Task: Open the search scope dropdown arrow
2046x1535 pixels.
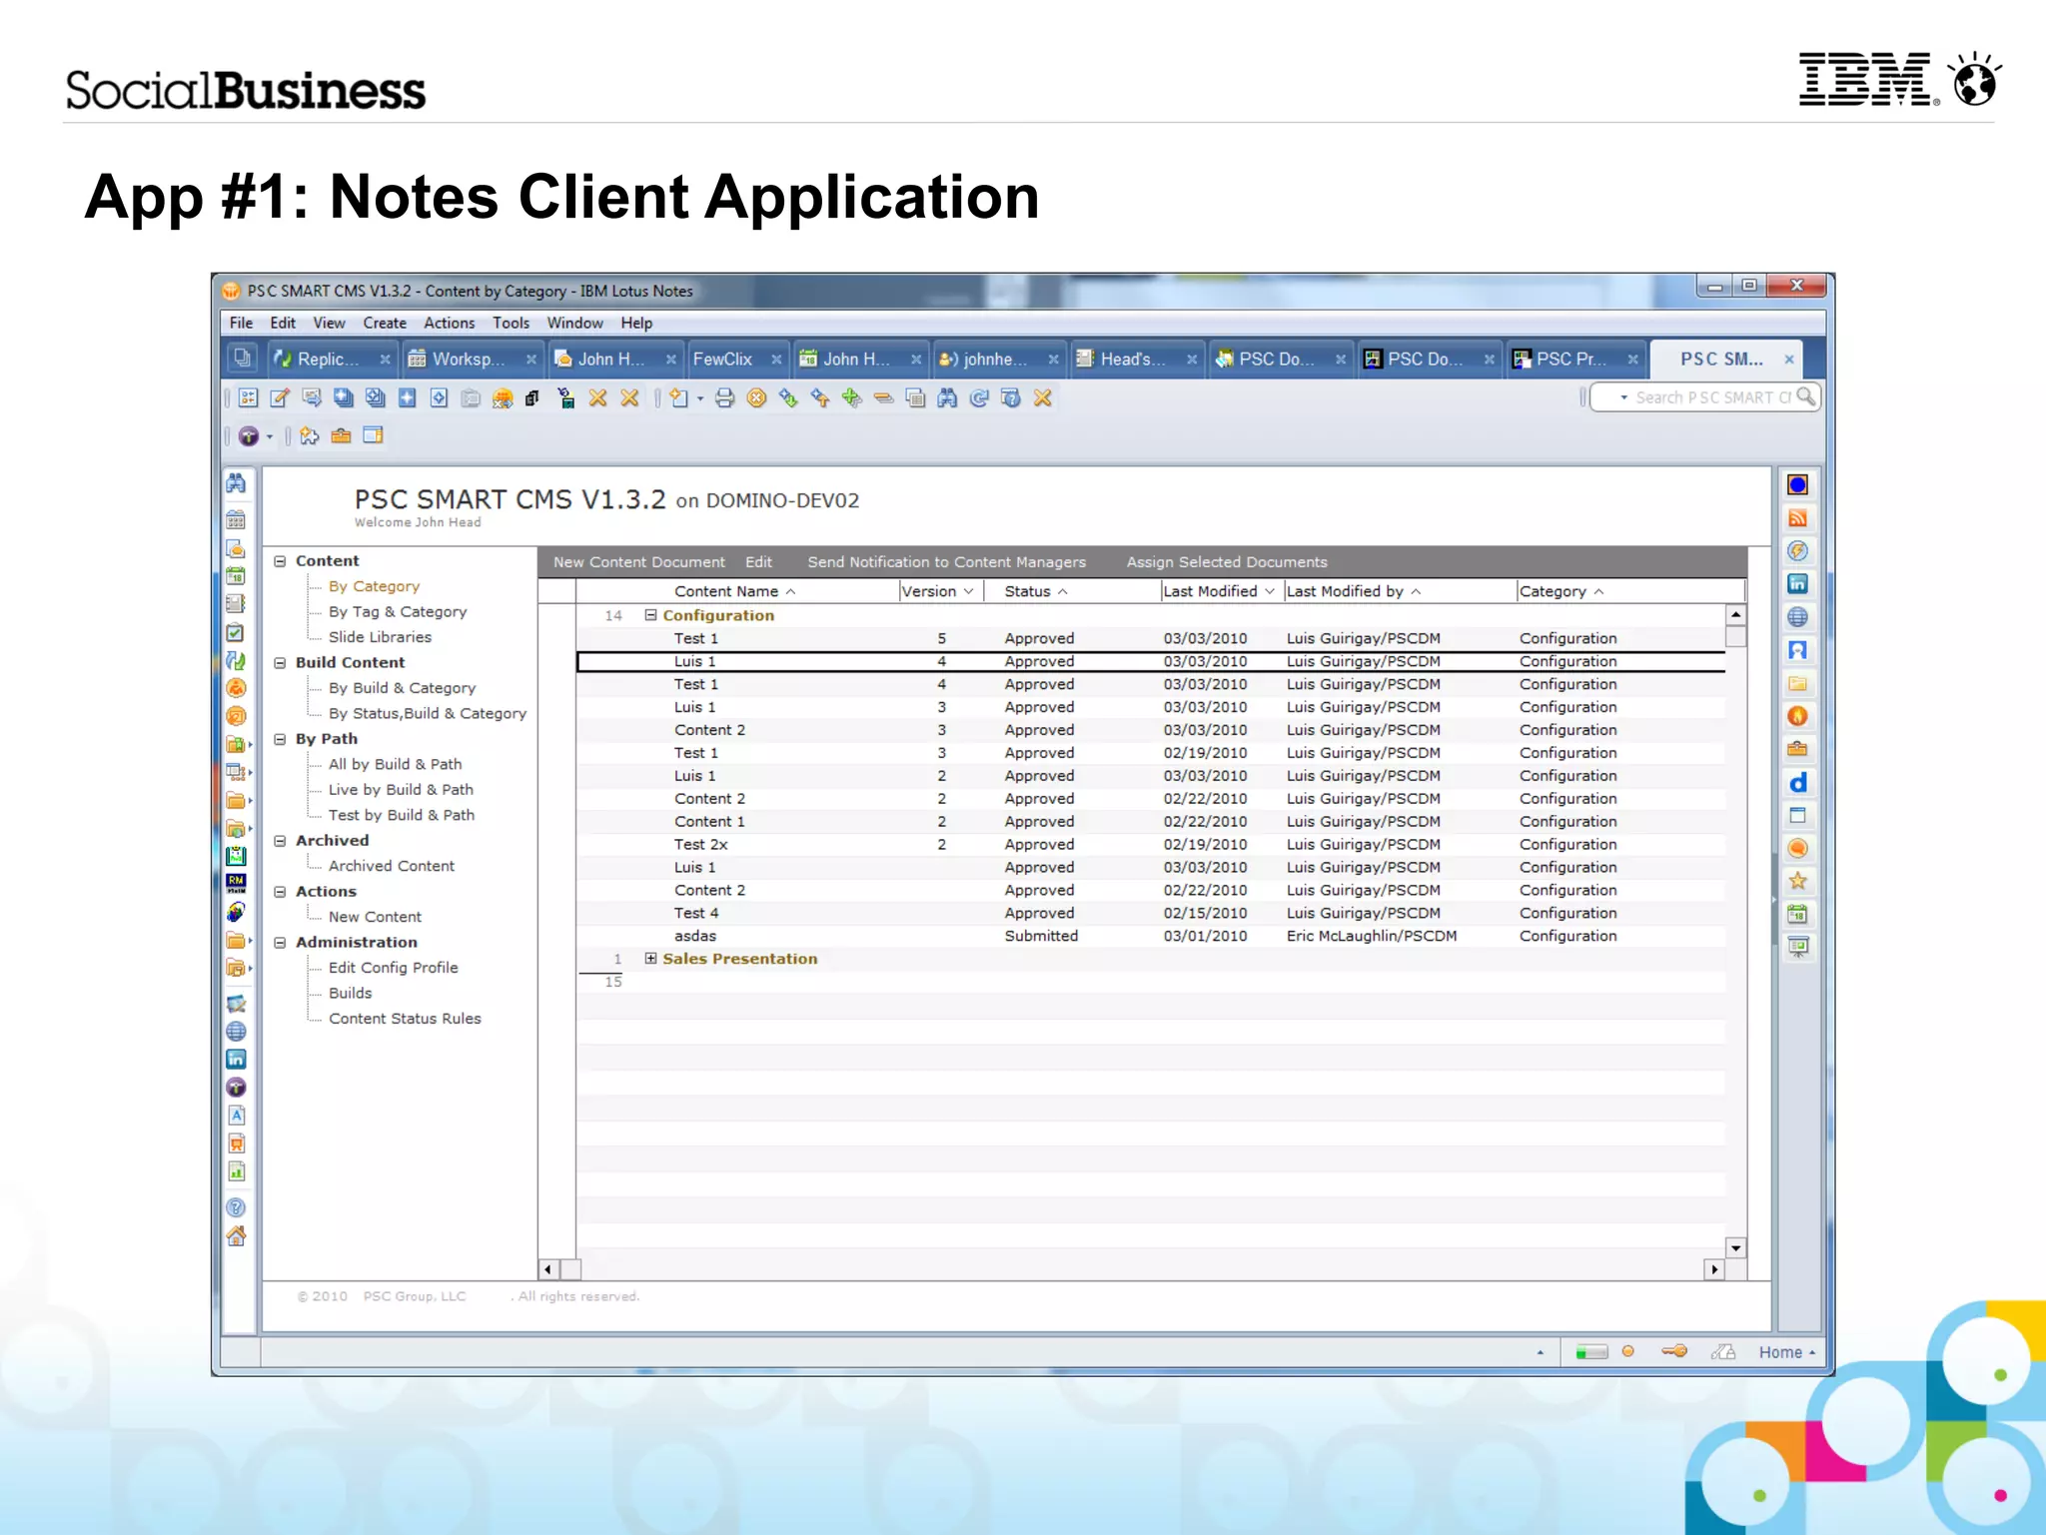Action: [1623, 397]
